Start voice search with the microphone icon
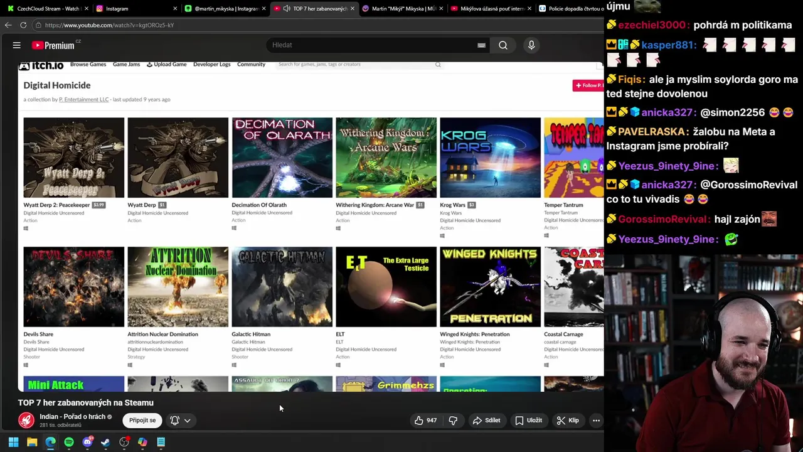This screenshot has height=452, width=803. click(x=531, y=45)
